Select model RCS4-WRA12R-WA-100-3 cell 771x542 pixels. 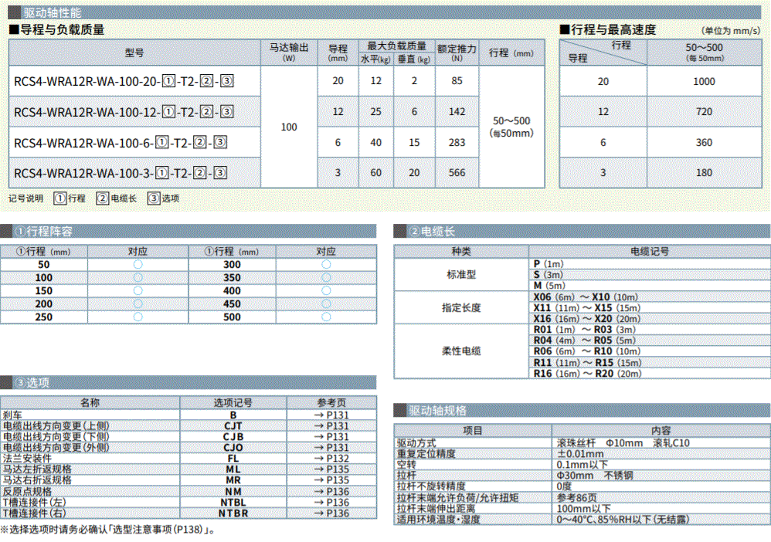click(134, 173)
